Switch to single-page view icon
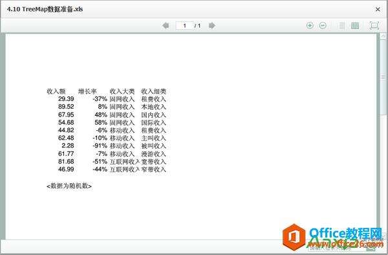388x255 pixels. pyautogui.click(x=341, y=26)
